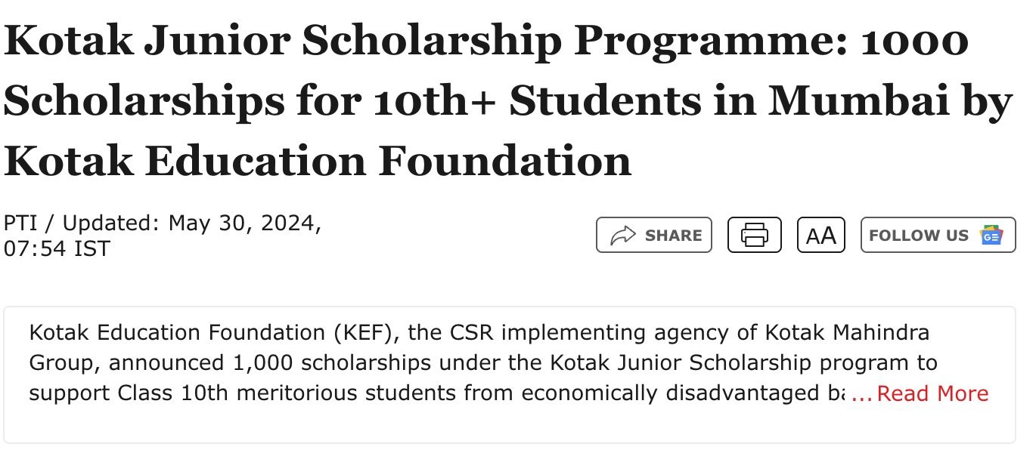Image resolution: width=1036 pixels, height=453 pixels.
Task: Change text size with the AA button
Action: [820, 236]
